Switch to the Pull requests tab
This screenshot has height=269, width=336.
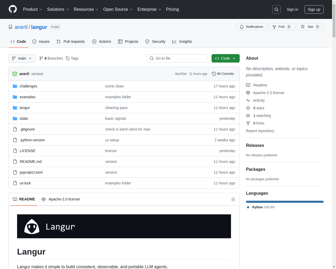71,42
